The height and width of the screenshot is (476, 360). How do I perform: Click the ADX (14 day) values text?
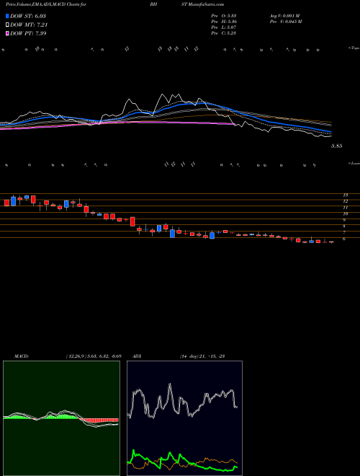(202, 356)
